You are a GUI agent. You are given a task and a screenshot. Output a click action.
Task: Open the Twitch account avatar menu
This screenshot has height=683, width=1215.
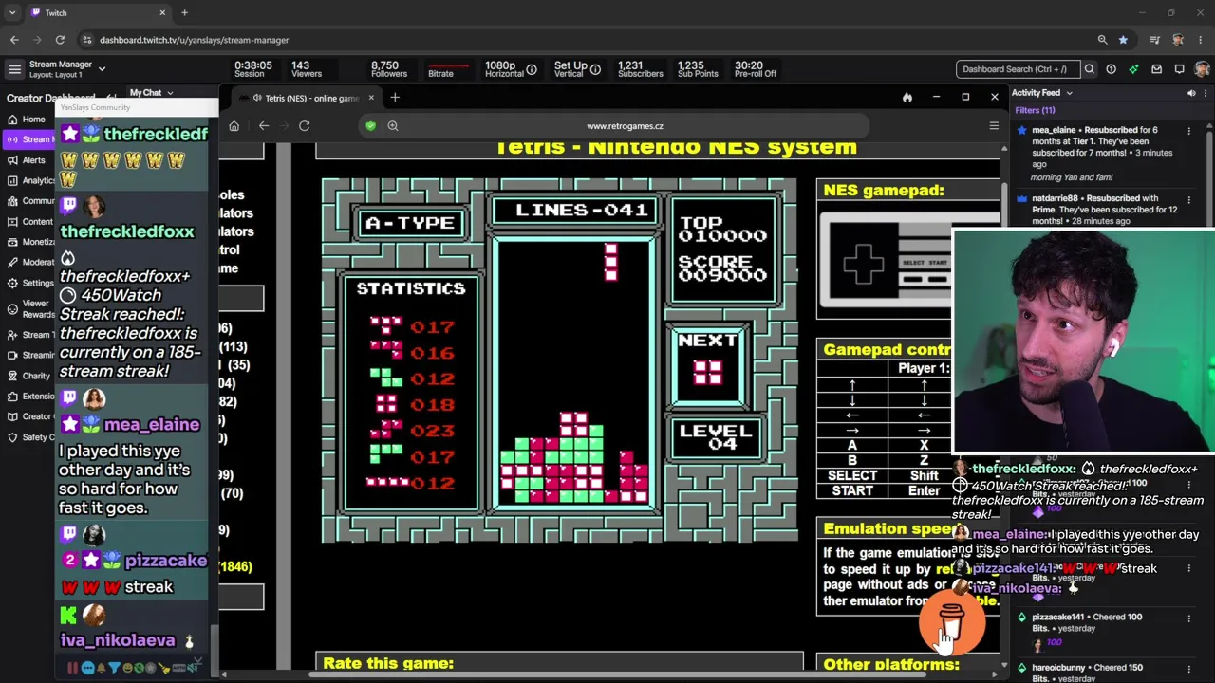(1203, 69)
